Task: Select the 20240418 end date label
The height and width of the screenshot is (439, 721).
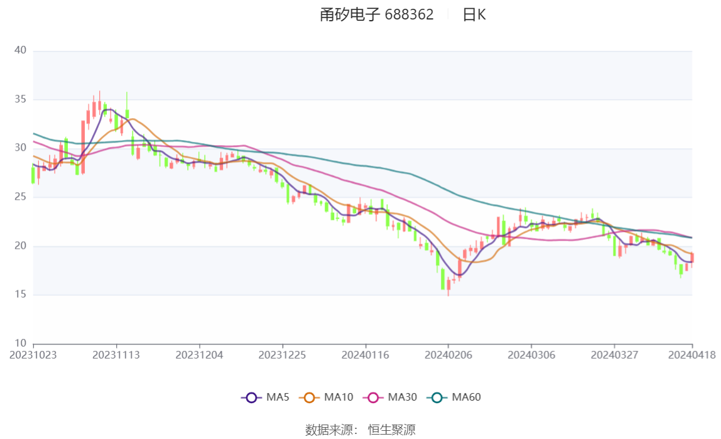Action: point(692,355)
